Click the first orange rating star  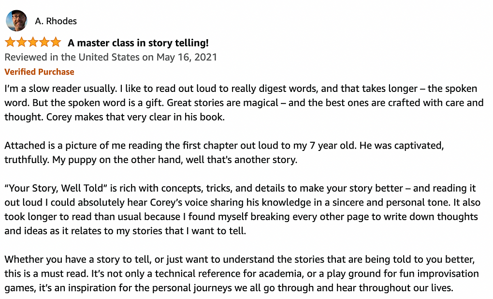click(x=10, y=42)
